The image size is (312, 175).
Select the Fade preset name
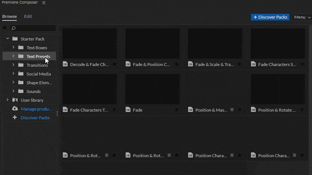137,110
